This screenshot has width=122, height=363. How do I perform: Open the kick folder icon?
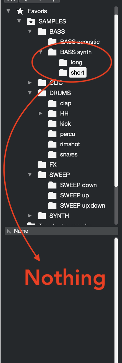[52, 124]
